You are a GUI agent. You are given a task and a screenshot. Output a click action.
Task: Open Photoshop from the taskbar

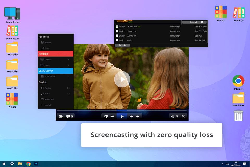(36, 164)
